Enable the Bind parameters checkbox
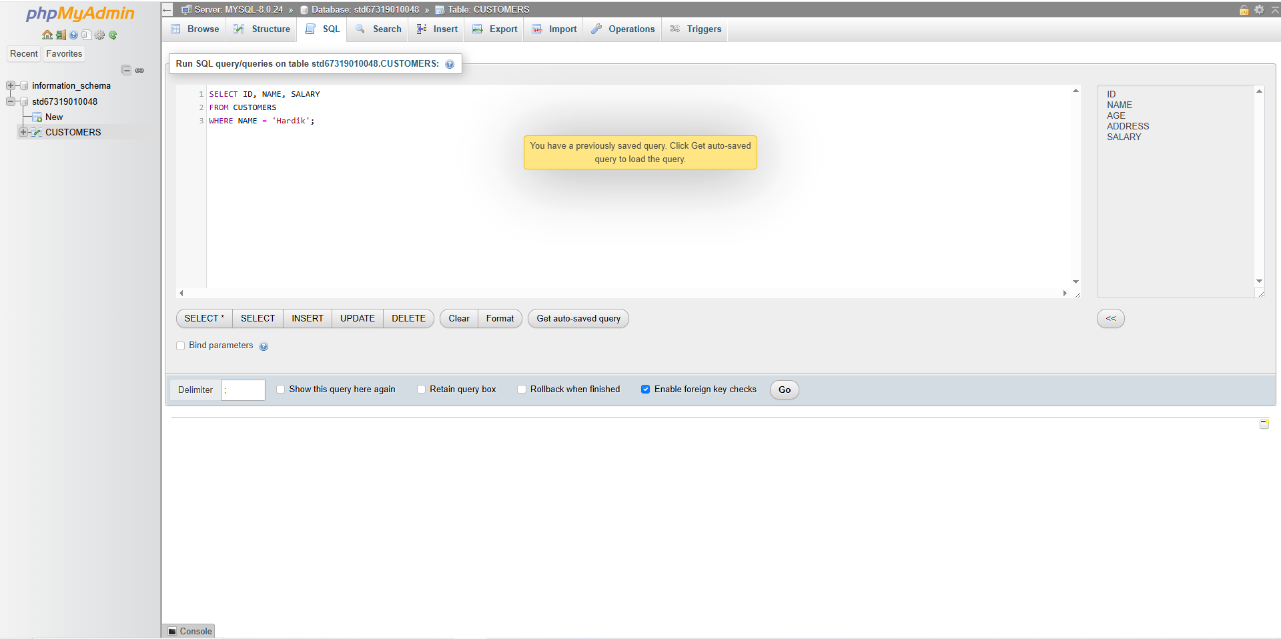Viewport: 1281px width, 639px height. 181,346
